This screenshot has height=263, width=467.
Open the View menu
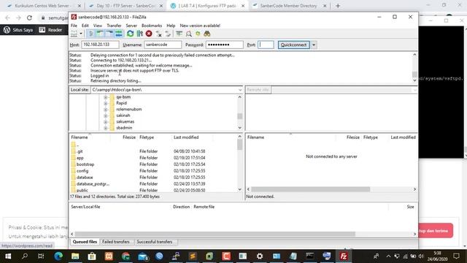(97, 26)
